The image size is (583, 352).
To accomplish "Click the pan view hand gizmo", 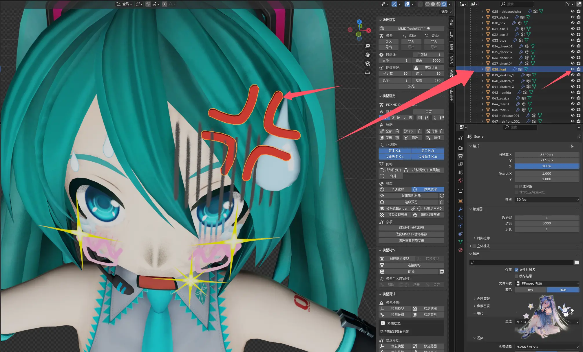I will point(368,55).
